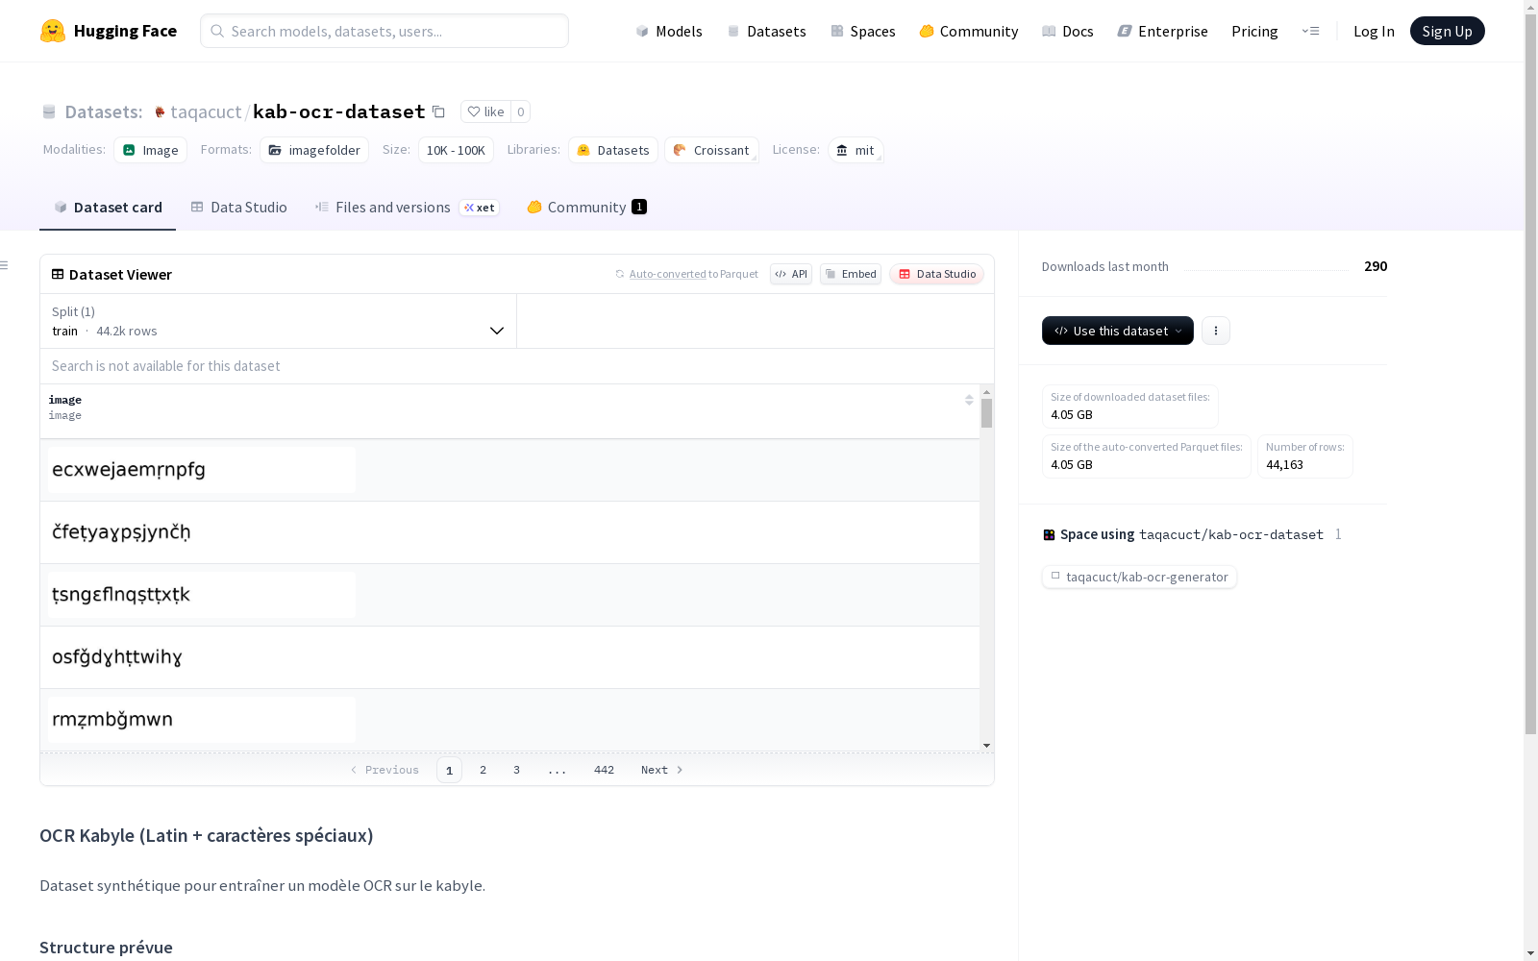Click the magnifier icon in search box
Image resolution: width=1538 pixels, height=961 pixels.
[217, 31]
